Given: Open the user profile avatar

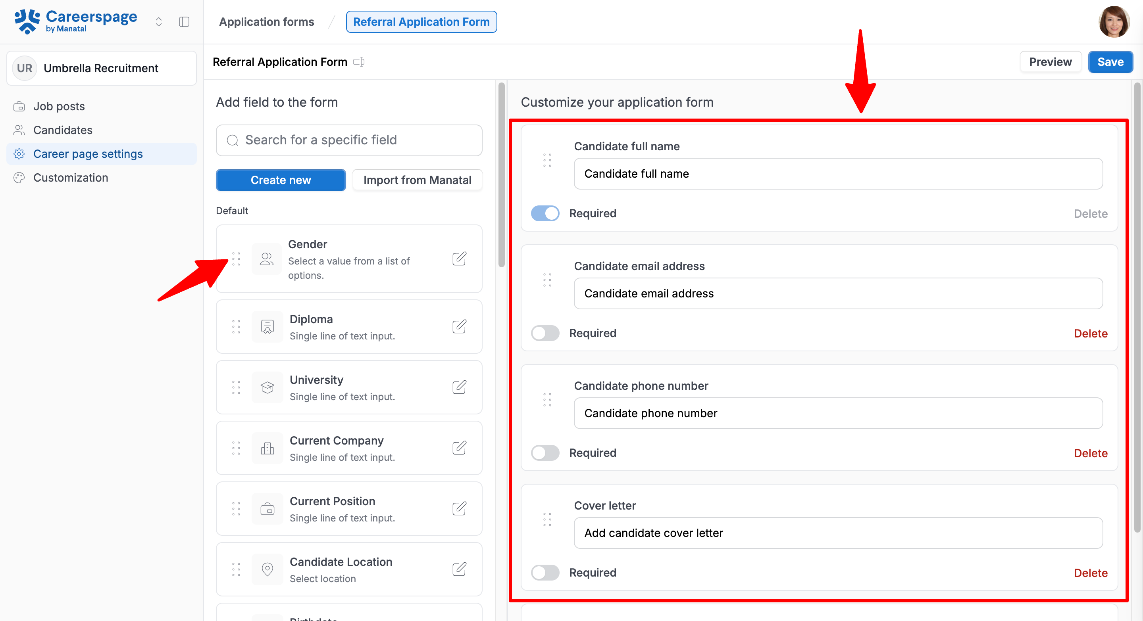Looking at the screenshot, I should point(1114,22).
